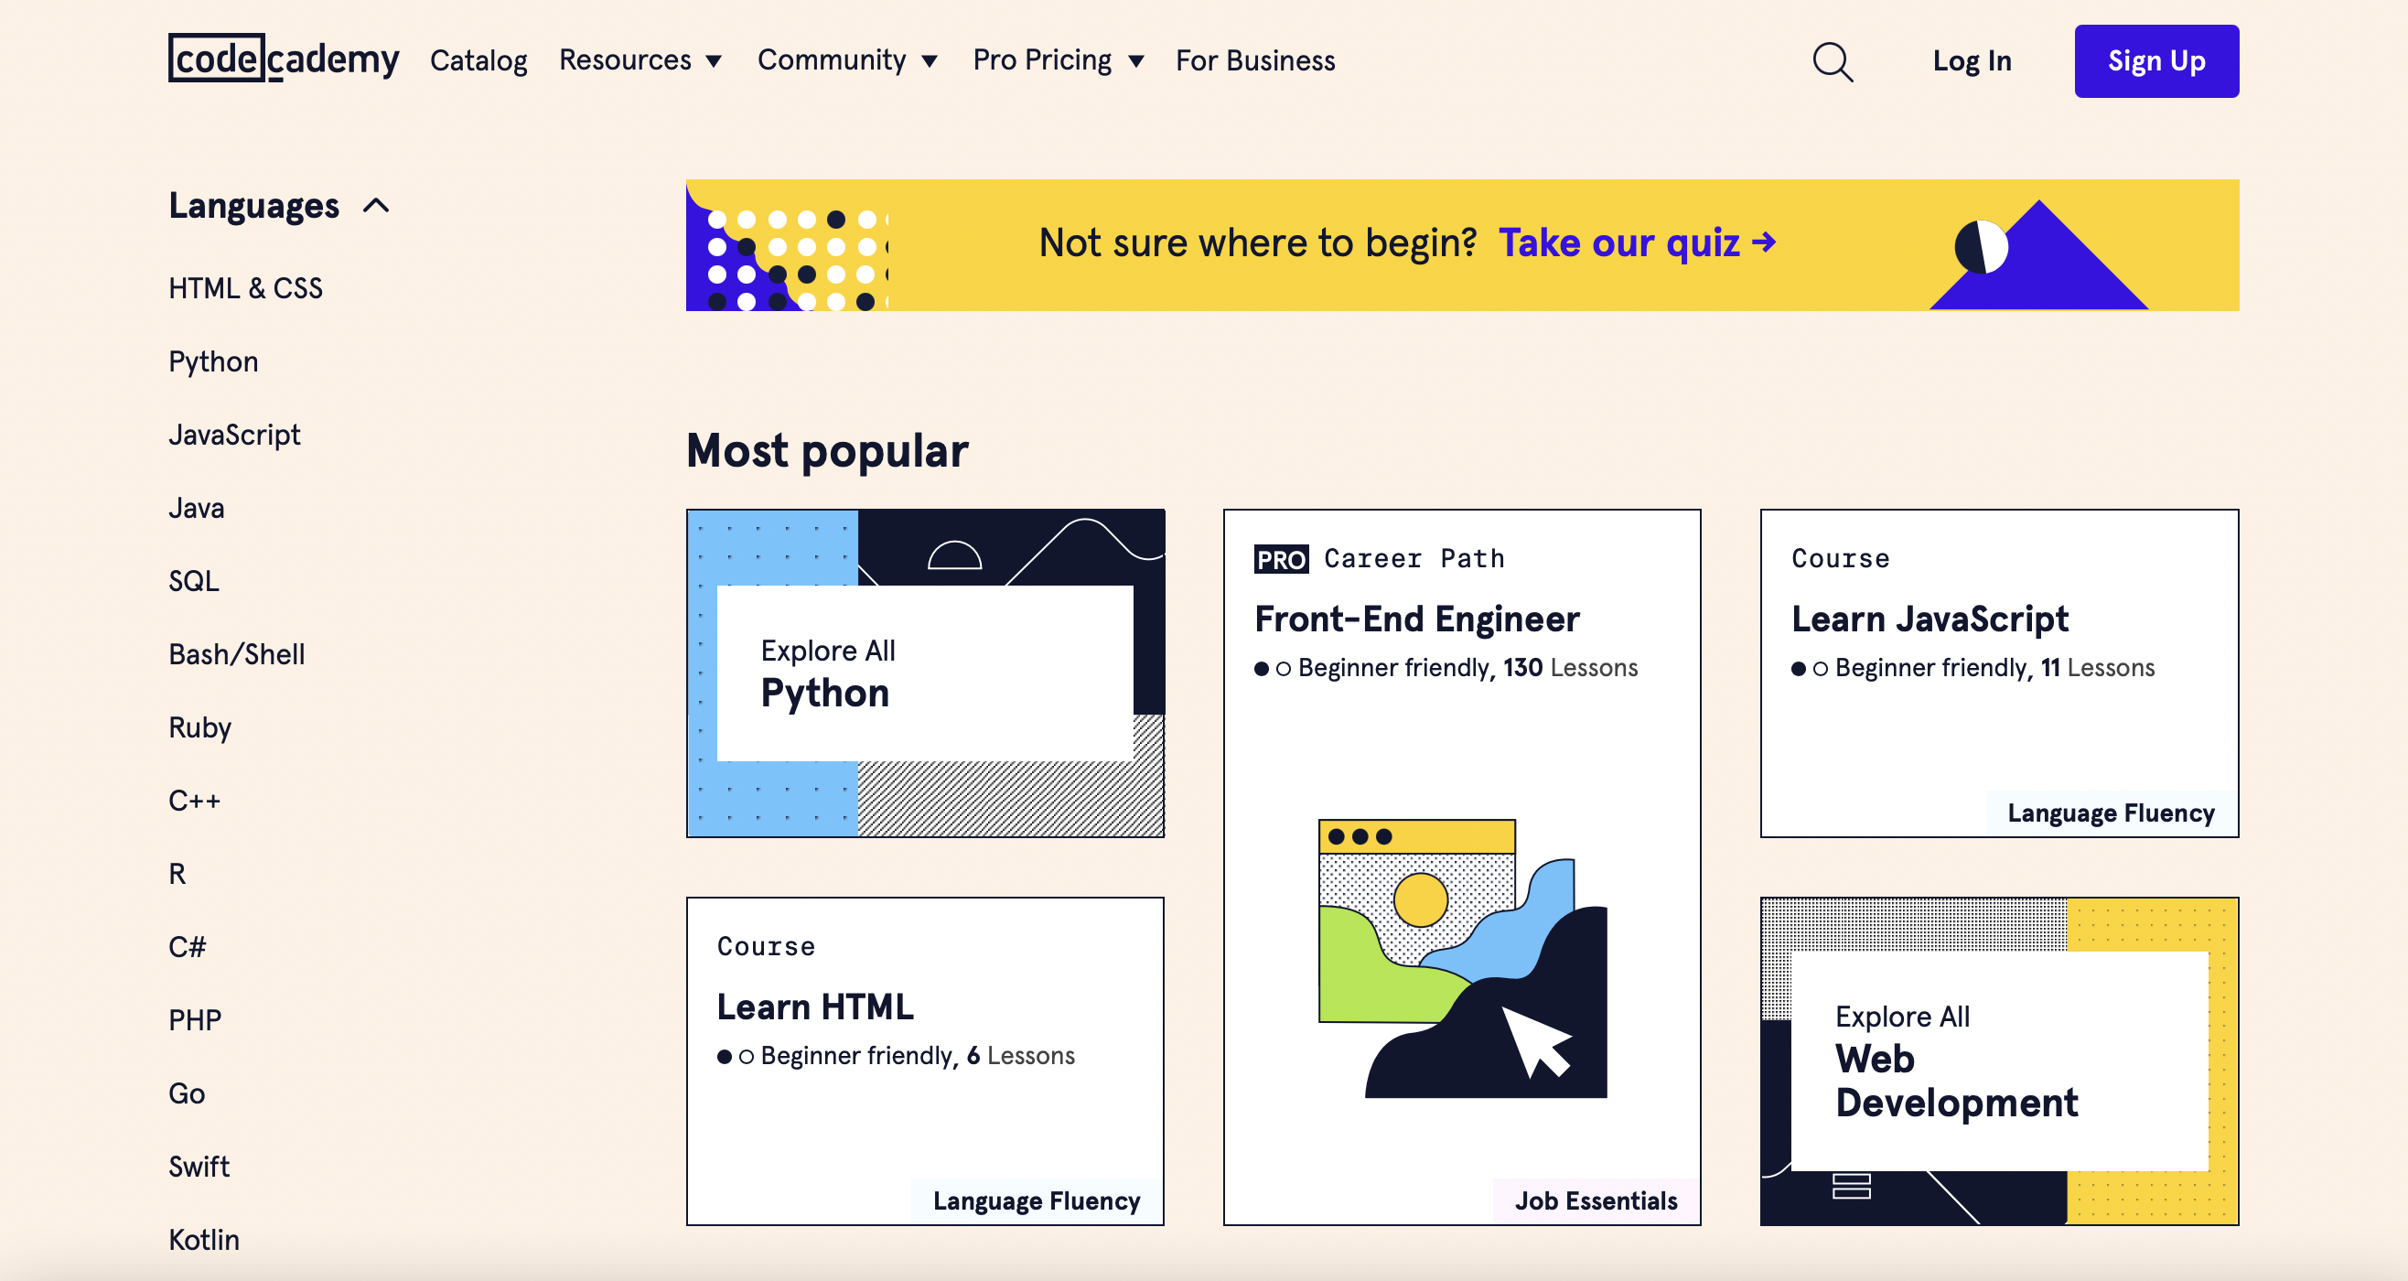Select R in the Languages sidebar

pyautogui.click(x=177, y=874)
